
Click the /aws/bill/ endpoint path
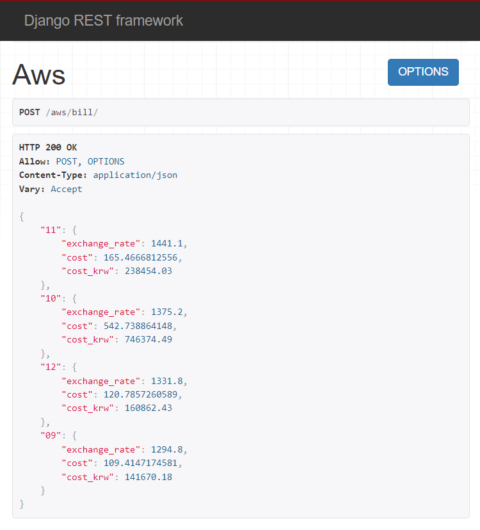click(x=72, y=112)
